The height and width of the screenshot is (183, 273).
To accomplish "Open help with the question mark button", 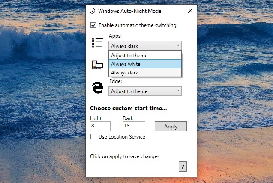I will tap(183, 167).
